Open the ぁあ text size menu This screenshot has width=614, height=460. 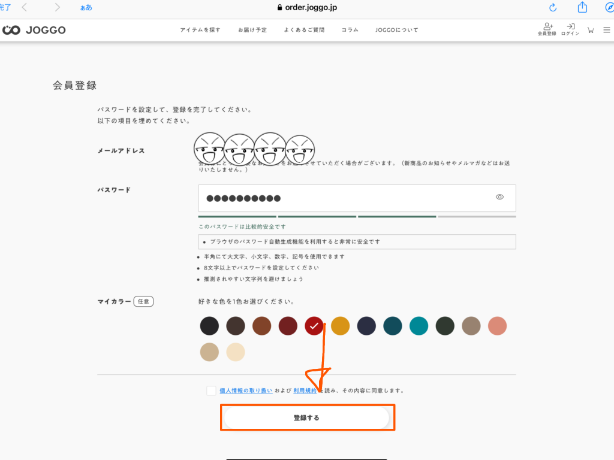point(86,8)
